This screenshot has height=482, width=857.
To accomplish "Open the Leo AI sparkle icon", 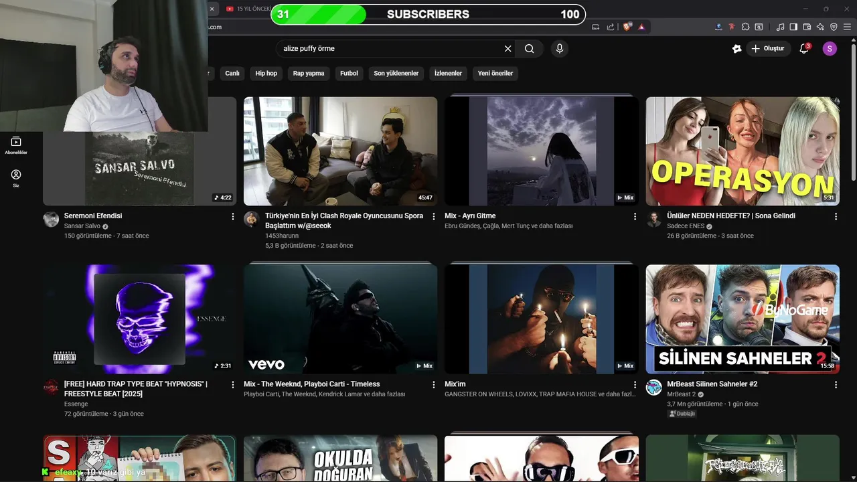I will (x=820, y=27).
